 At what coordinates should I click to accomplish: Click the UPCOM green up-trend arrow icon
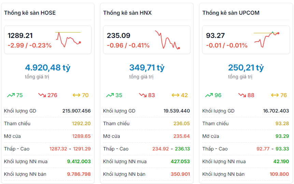209,95
